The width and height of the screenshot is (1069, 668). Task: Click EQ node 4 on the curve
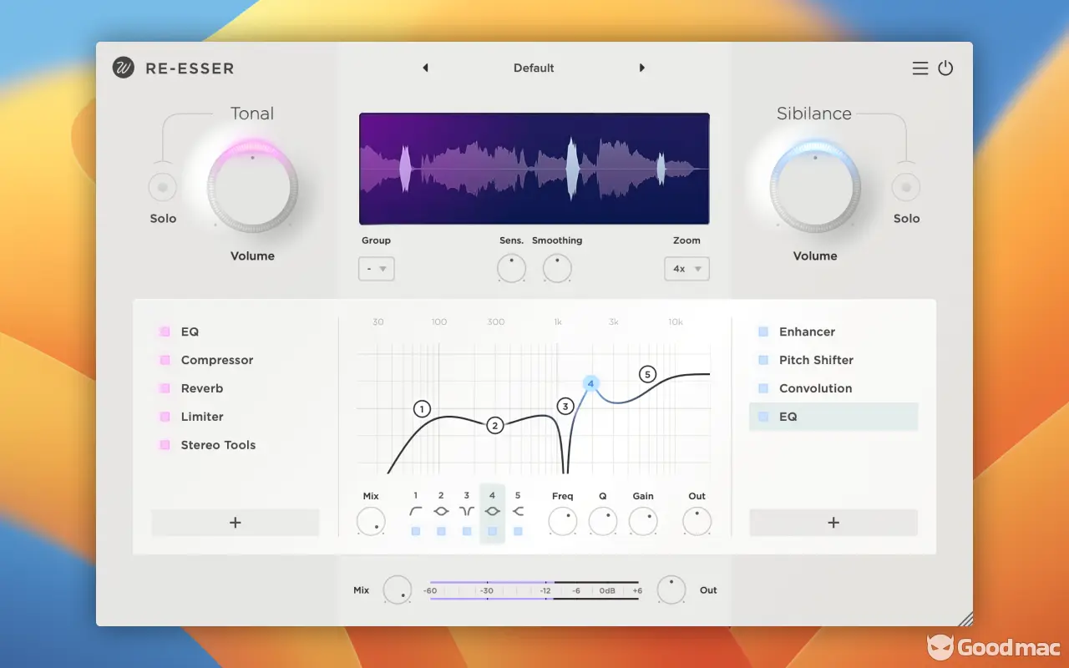point(590,383)
